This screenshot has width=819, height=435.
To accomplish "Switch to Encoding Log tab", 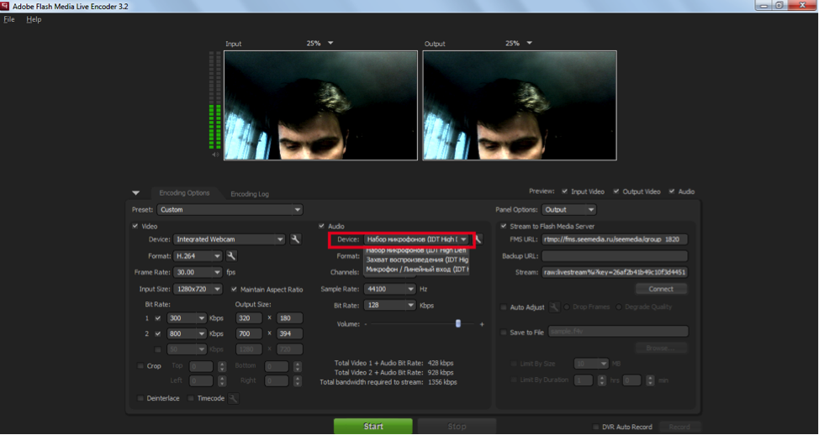I will click(x=250, y=193).
